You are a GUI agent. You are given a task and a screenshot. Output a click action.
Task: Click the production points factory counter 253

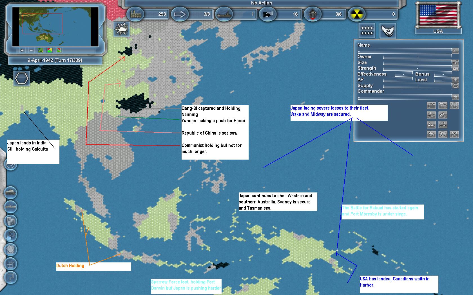[x=147, y=14]
